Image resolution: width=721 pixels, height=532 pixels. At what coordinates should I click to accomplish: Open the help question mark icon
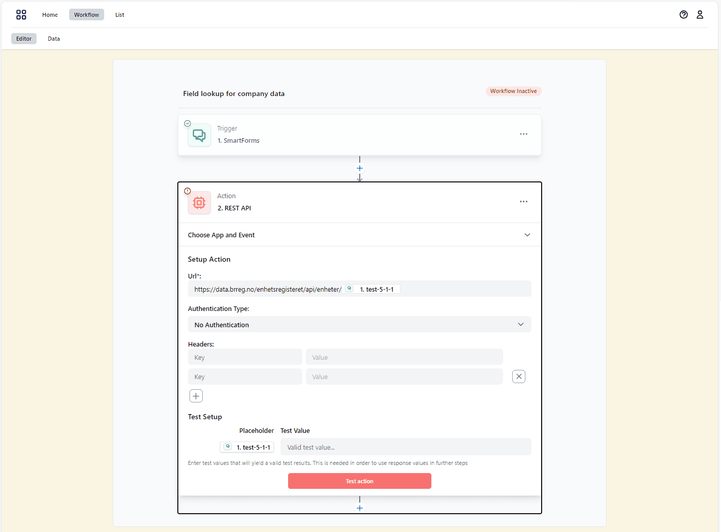click(x=683, y=14)
